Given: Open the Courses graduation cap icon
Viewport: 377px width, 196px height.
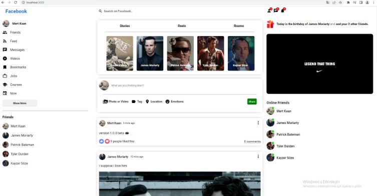Looking at the screenshot, I should point(5,84).
